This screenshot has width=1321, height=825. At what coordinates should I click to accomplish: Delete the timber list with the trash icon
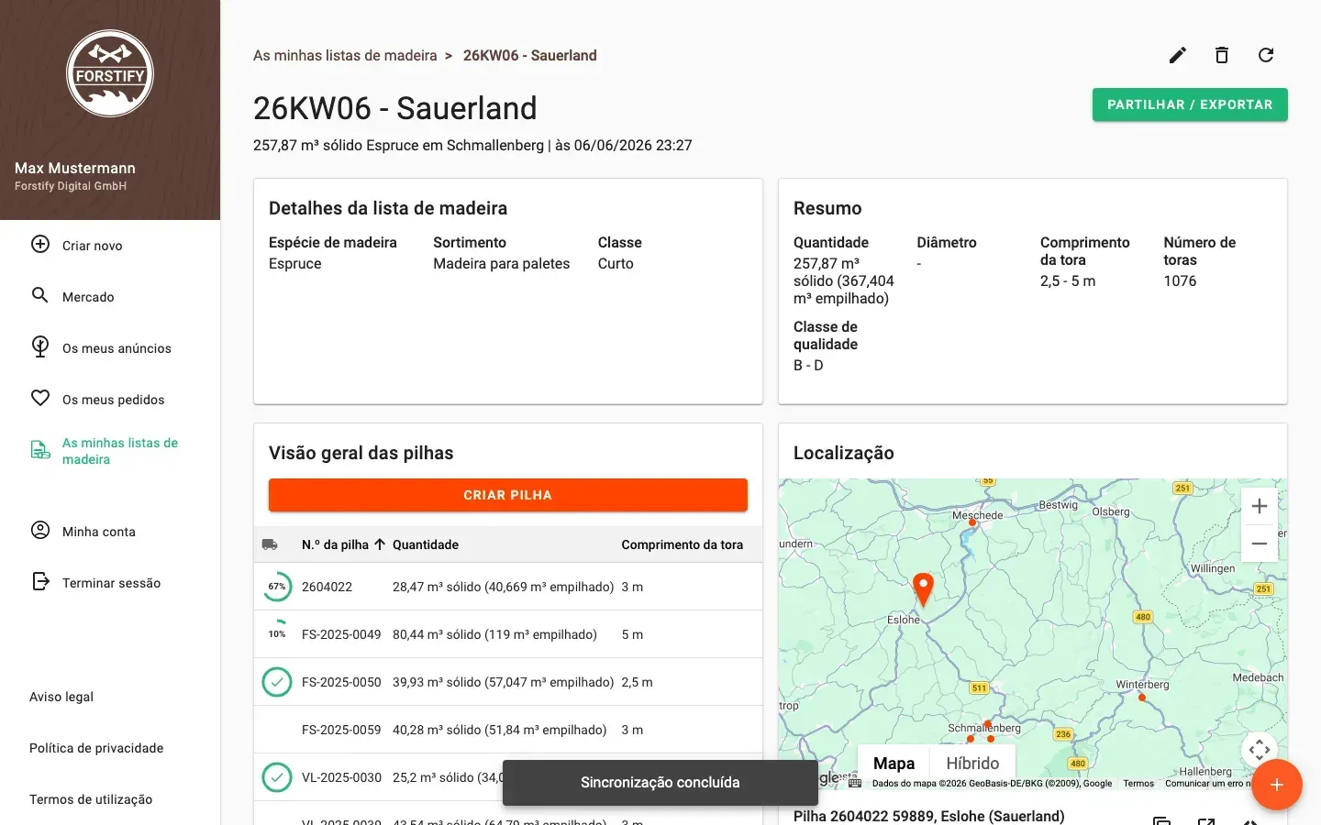(x=1222, y=55)
